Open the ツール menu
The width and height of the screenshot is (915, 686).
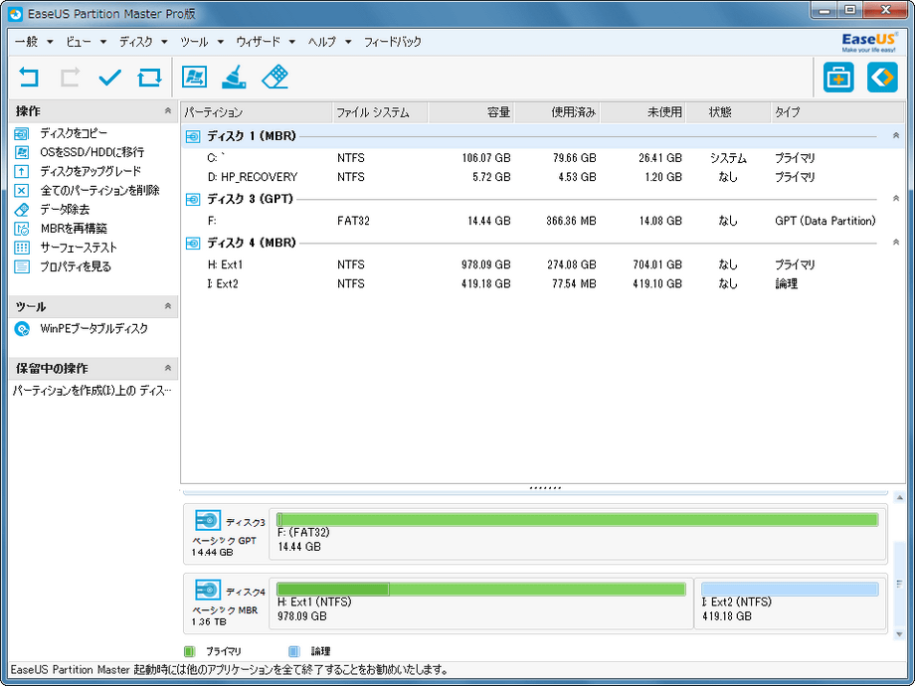tap(202, 42)
